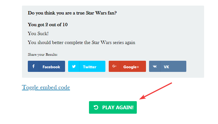Image resolution: width=218 pixels, height=124 pixels.
Task: Click the tail end of the red arrow
Action: point(172,83)
